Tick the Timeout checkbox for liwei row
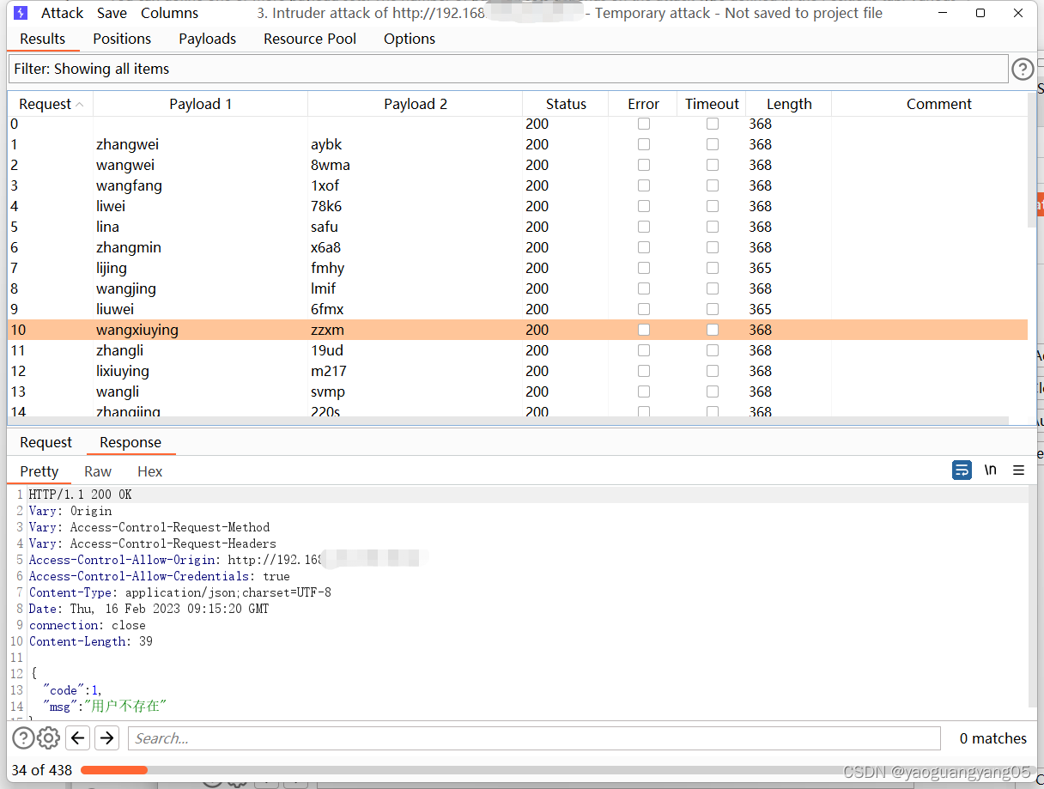 click(x=713, y=206)
